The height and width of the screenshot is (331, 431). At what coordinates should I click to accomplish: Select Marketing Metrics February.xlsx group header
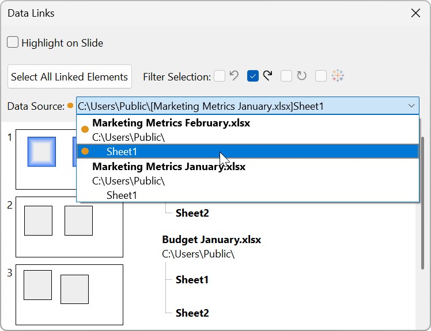[x=171, y=123]
